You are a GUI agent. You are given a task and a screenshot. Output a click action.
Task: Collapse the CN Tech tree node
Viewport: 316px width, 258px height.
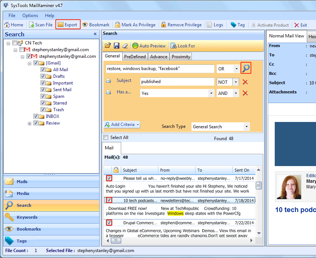click(x=8, y=43)
